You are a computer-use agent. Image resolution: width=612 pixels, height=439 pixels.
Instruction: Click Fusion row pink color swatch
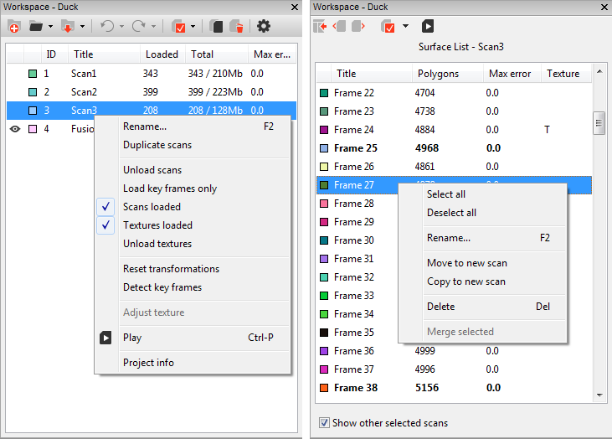pos(33,129)
